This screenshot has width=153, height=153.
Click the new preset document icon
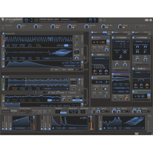point(95,20)
